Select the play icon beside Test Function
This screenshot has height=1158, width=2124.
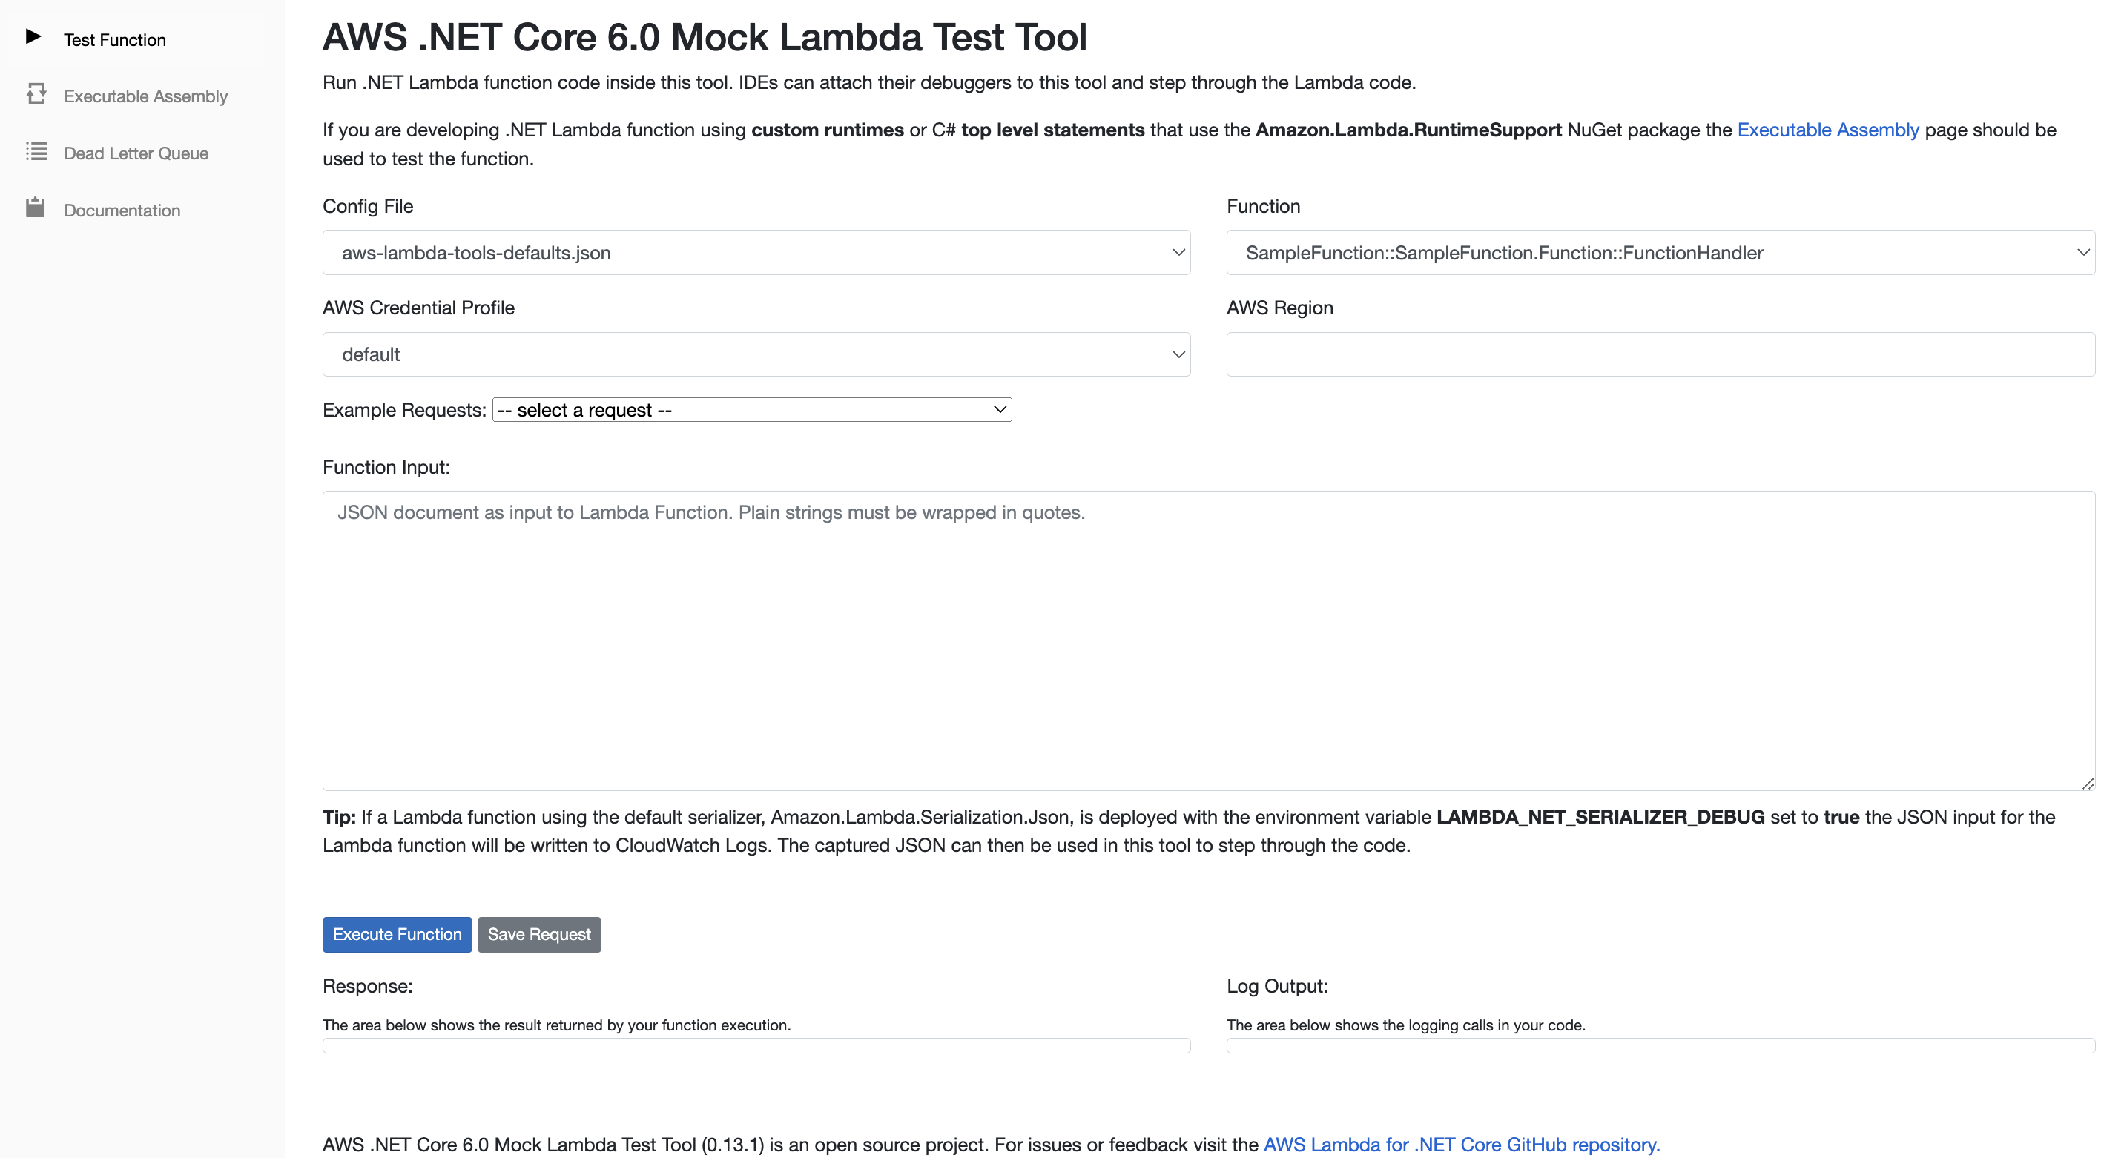click(x=34, y=36)
